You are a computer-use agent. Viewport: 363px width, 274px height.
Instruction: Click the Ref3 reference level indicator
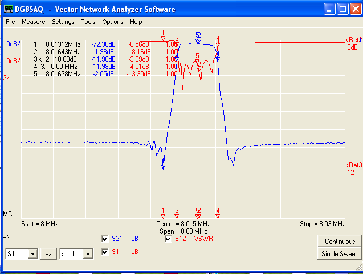click(x=353, y=169)
